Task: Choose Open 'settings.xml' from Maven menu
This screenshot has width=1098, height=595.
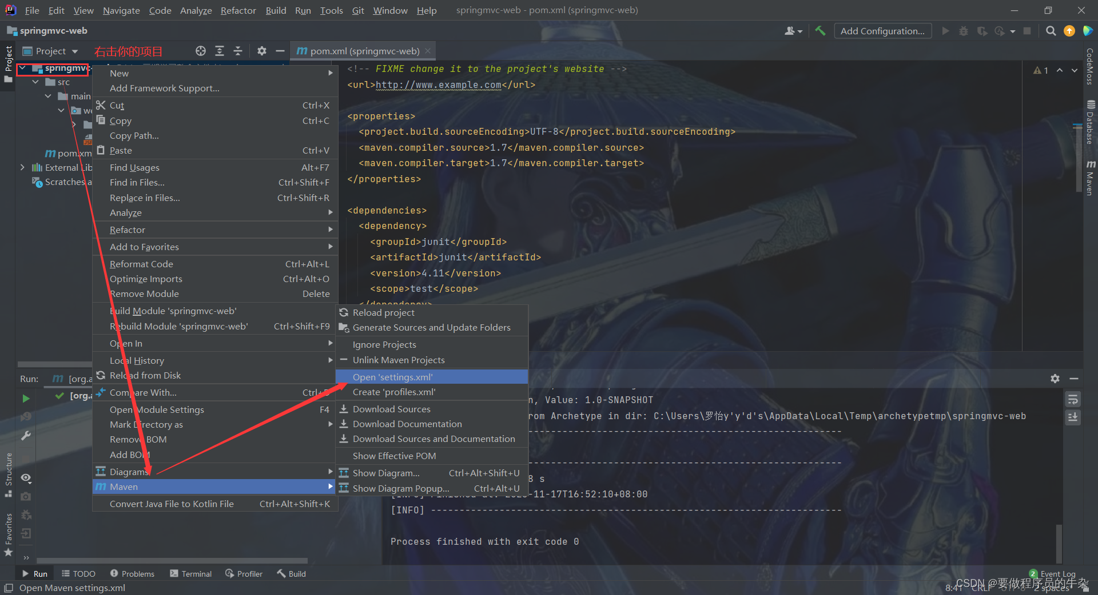Action: tap(392, 377)
